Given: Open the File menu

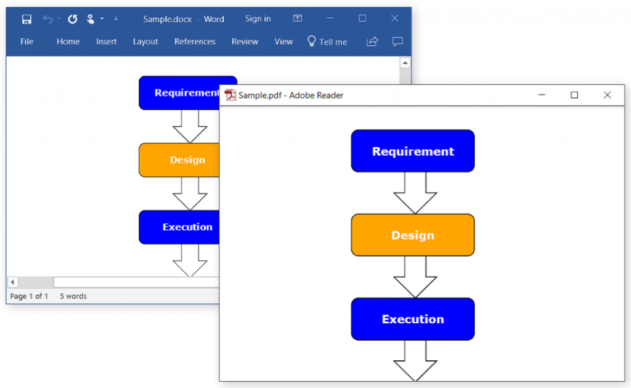Looking at the screenshot, I should [26, 41].
